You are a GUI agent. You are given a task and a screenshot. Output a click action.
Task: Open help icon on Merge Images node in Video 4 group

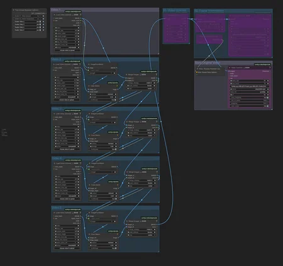pyautogui.click(x=157, y=172)
